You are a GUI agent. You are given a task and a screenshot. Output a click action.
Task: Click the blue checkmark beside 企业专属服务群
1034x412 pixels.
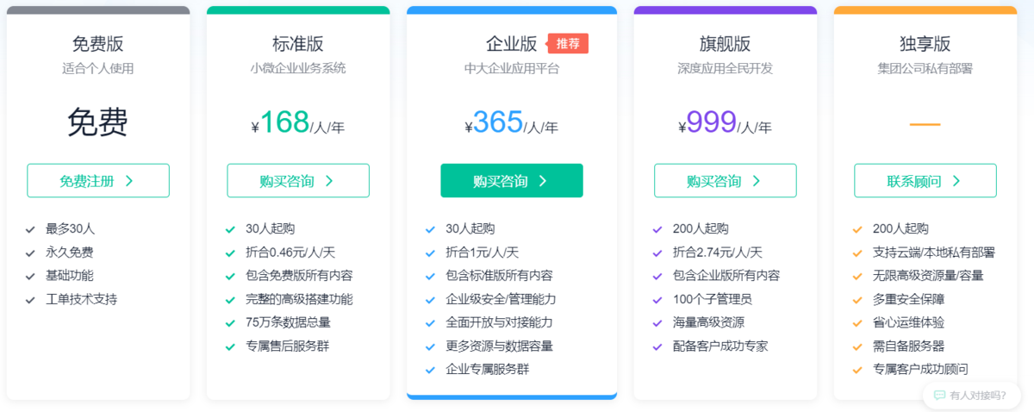pos(430,370)
